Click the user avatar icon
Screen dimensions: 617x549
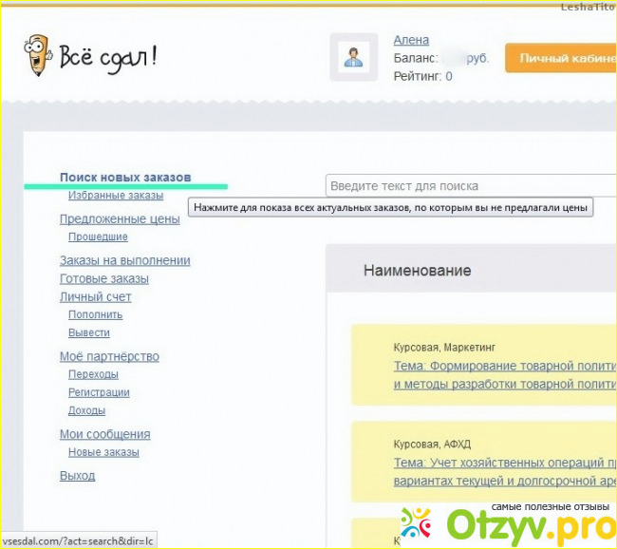[x=353, y=59]
